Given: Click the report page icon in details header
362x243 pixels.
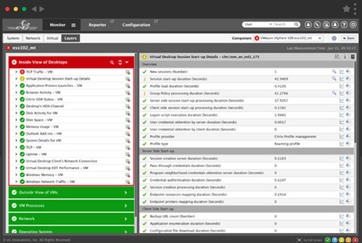Looking at the screenshot, I should pos(337,57).
